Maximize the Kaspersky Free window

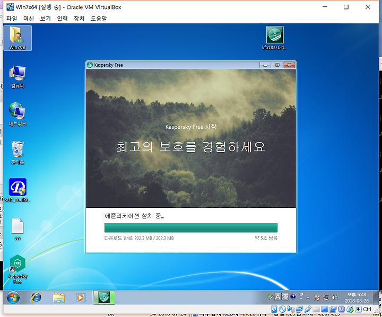(277, 65)
